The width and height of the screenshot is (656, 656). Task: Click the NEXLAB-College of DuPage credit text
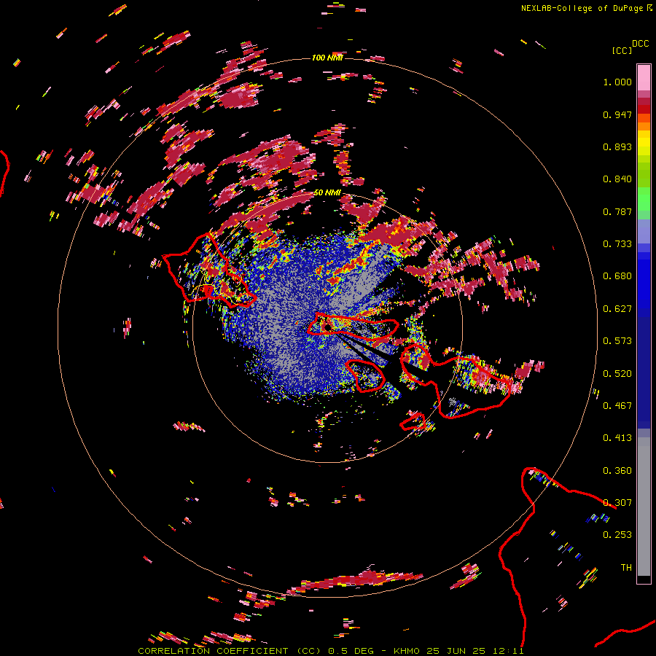(586, 8)
